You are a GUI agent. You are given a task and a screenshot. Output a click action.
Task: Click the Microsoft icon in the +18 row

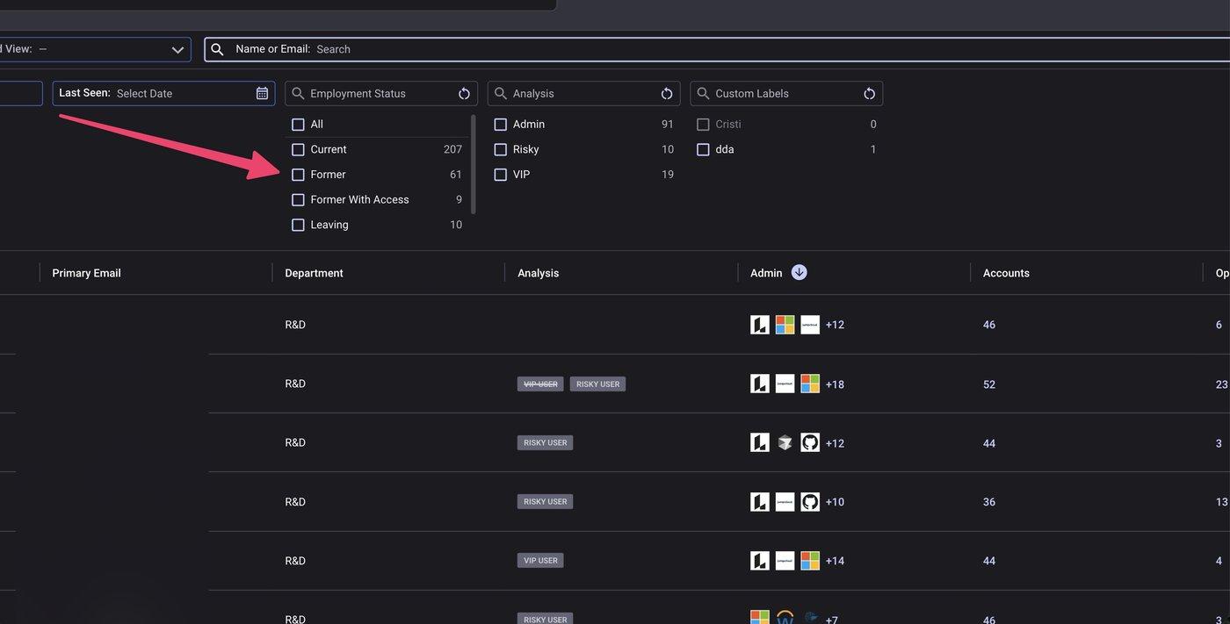[x=810, y=384]
